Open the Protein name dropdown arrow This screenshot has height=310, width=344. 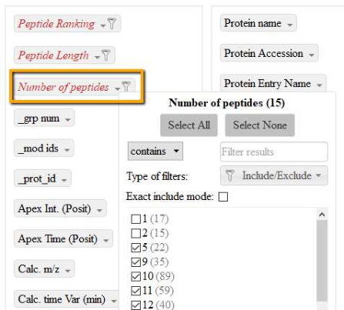(290, 25)
